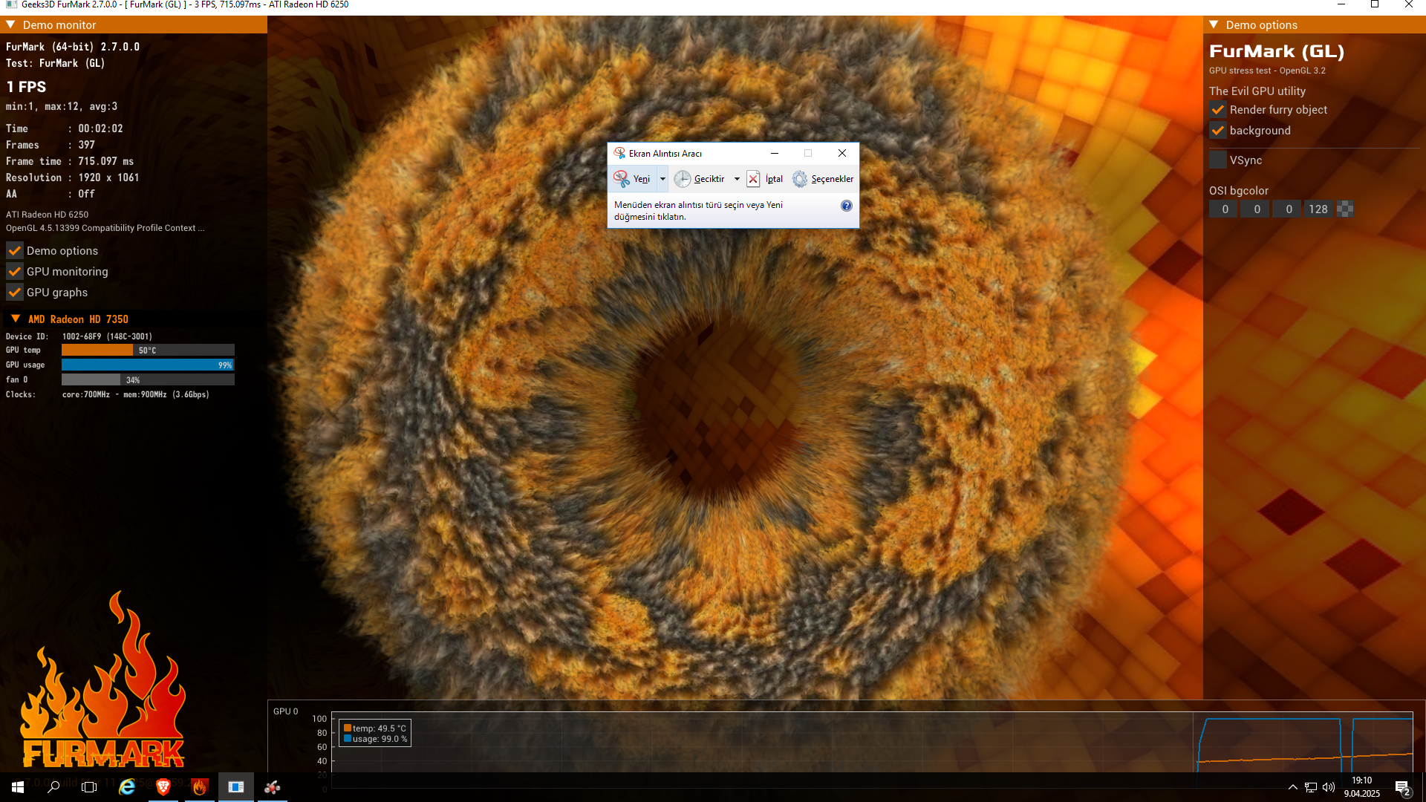1426x802 pixels.
Task: Open the Geciktir delay dropdown arrow
Action: 737,179
